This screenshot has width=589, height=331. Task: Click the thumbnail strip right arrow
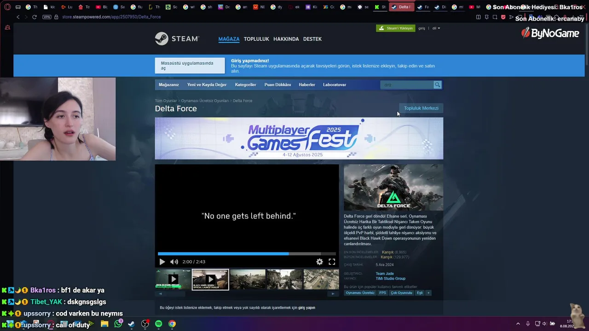point(333,294)
